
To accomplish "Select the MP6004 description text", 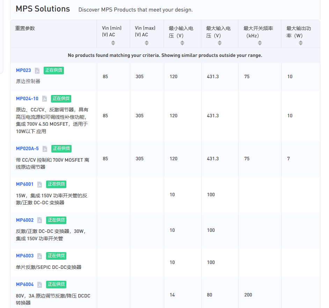I will pos(53,299).
